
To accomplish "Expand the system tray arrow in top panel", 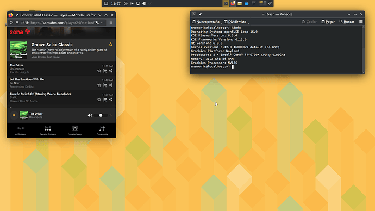I will pyautogui.click(x=150, y=4).
